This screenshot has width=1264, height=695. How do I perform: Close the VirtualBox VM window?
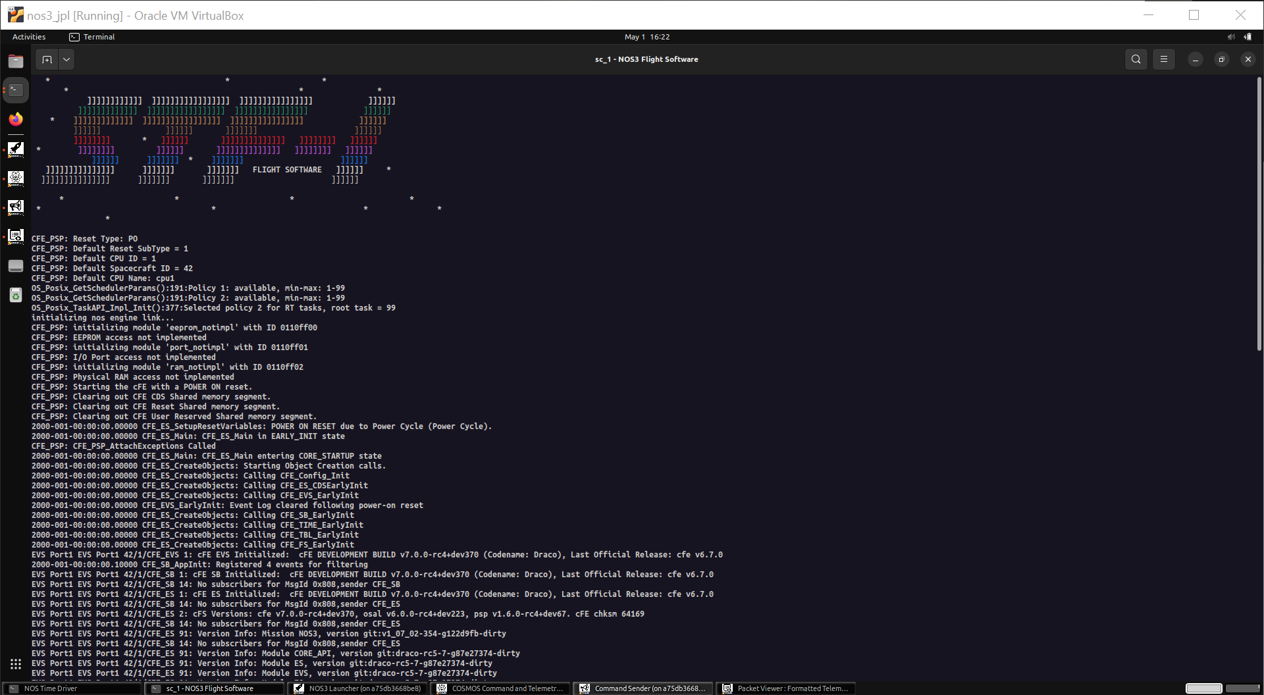[x=1240, y=14]
